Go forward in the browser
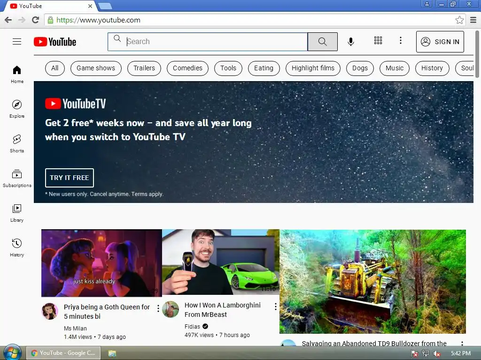The width and height of the screenshot is (481, 360). coord(22,20)
